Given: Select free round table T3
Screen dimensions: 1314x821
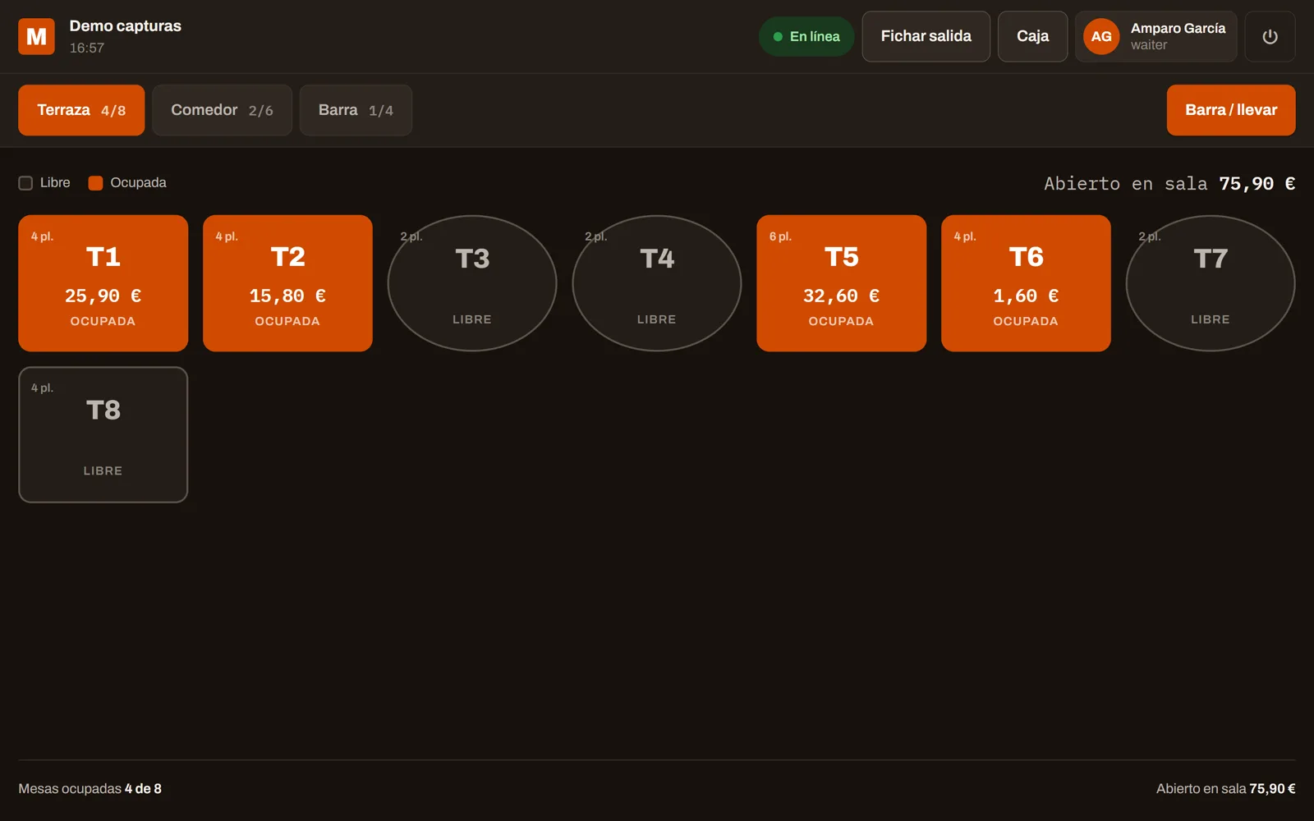Looking at the screenshot, I should tap(472, 283).
